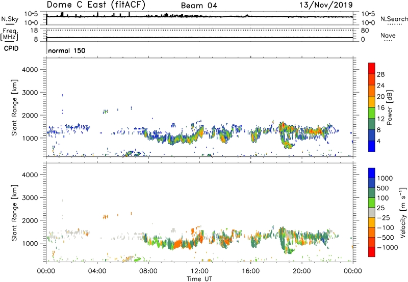Click the 'N.Sky' legend label

pyautogui.click(x=10, y=19)
